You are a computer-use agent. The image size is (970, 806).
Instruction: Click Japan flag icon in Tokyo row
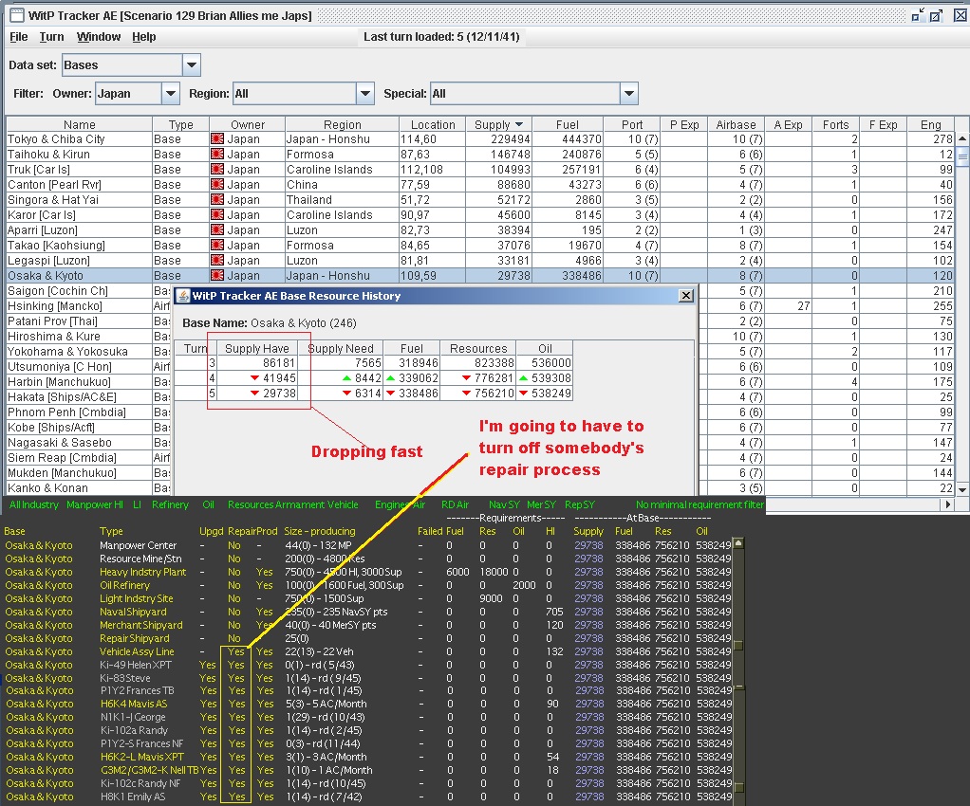coord(217,139)
